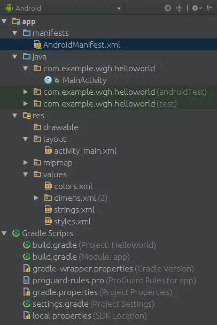Click the java folder icon

27,56
